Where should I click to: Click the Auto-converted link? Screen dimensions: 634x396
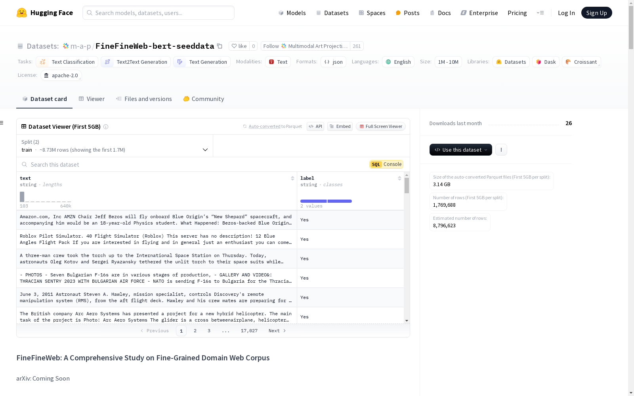pos(264,126)
